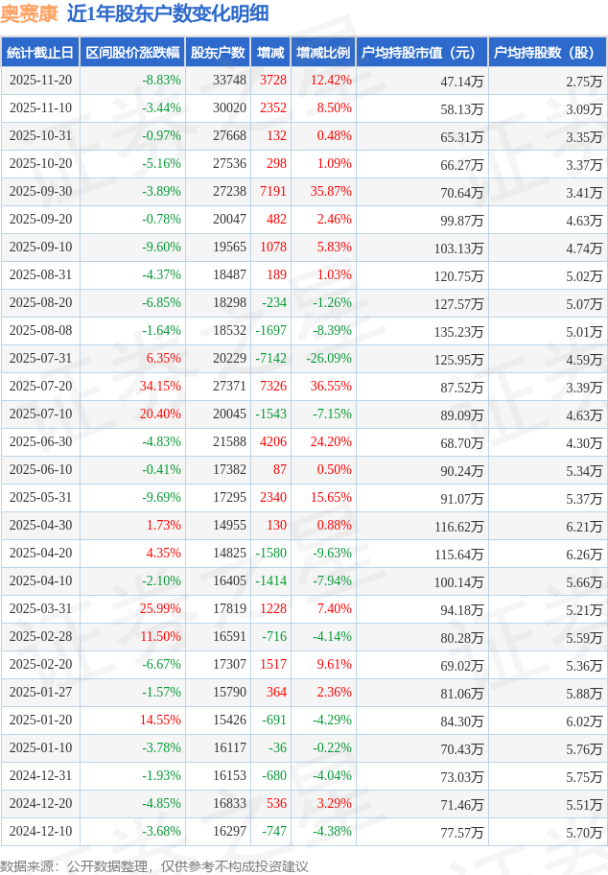
Task: Click the 区间股价涨跌幅 column header
Action: tap(131, 53)
